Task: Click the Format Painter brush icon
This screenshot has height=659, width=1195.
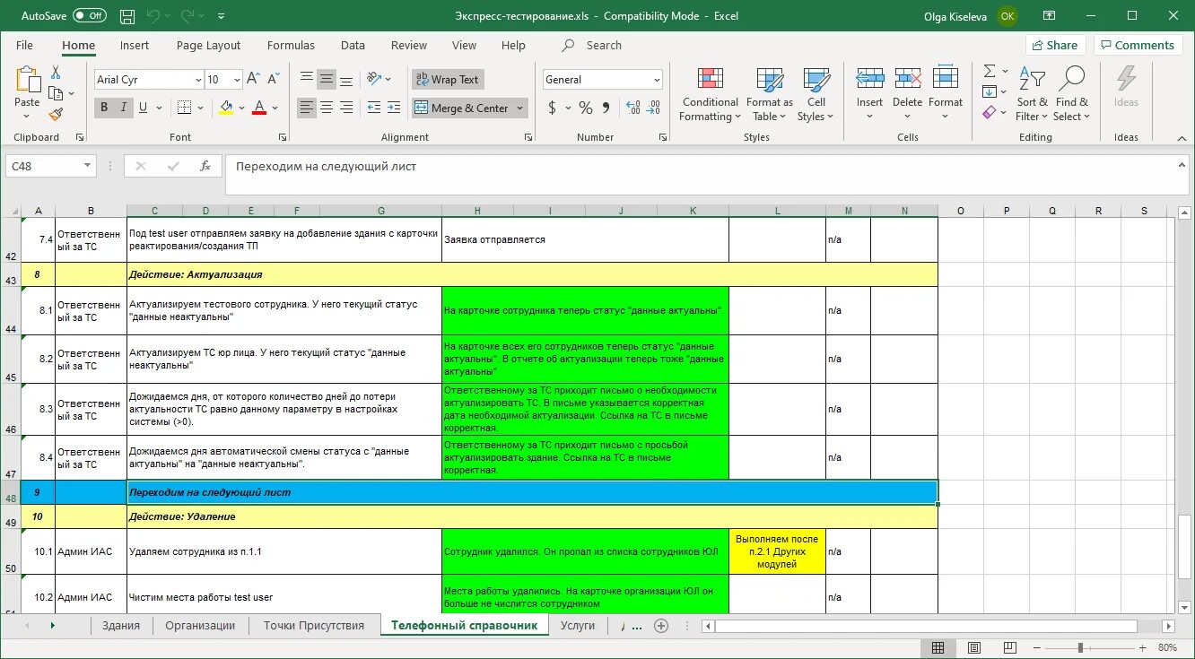Action: click(x=56, y=114)
